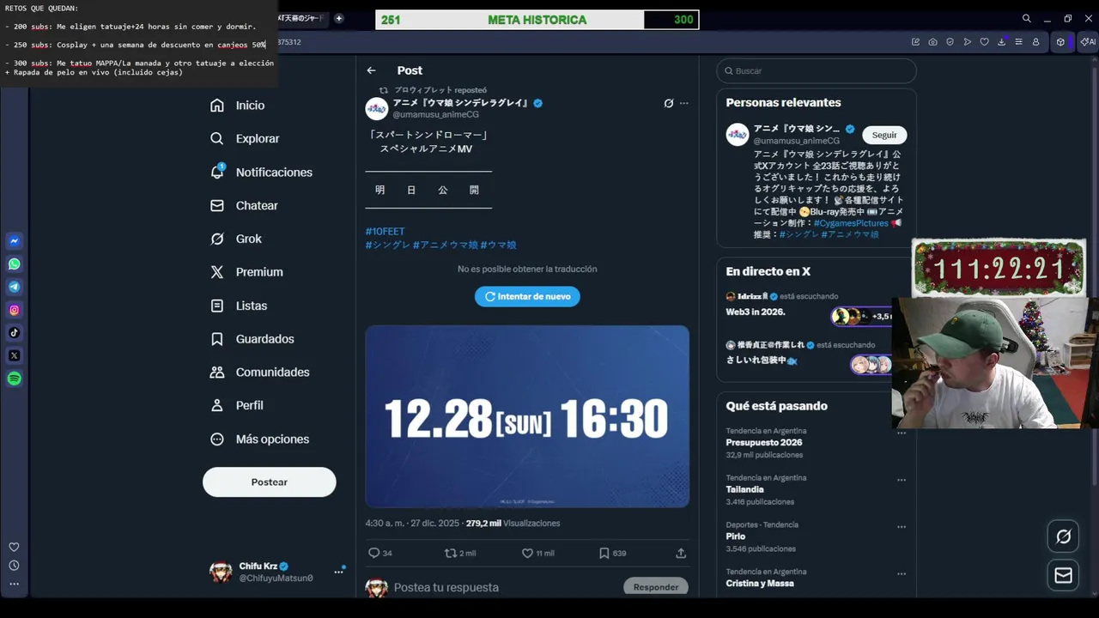
Task: Click the Responder button
Action: [x=656, y=587]
